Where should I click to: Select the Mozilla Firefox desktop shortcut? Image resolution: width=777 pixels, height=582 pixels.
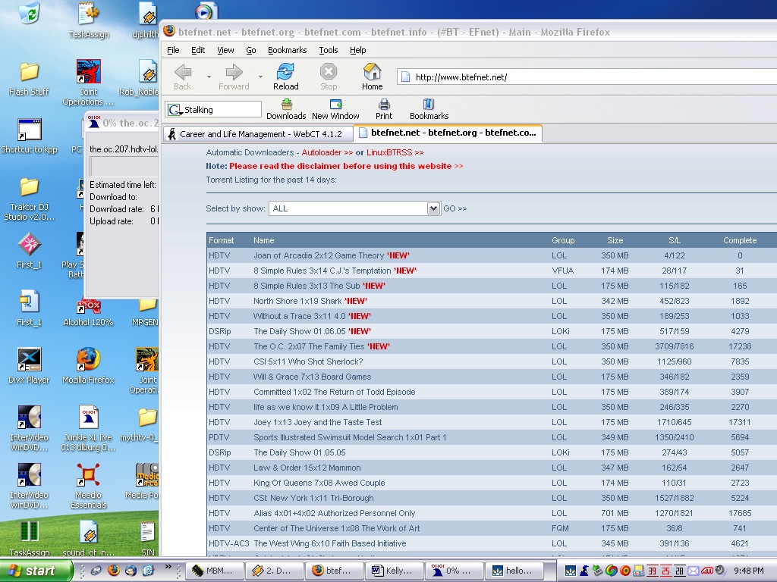coord(88,366)
